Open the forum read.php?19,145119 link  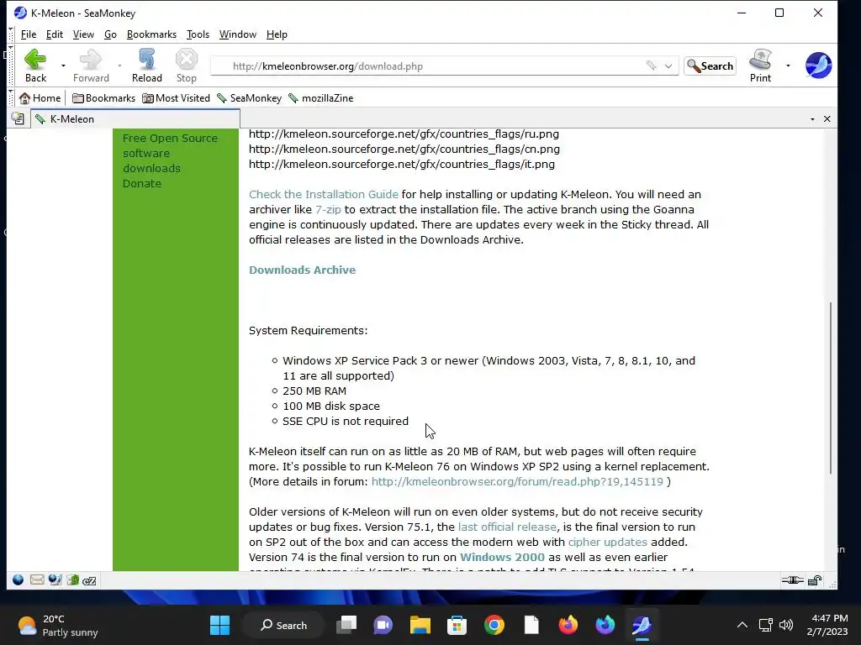pyautogui.click(x=517, y=481)
